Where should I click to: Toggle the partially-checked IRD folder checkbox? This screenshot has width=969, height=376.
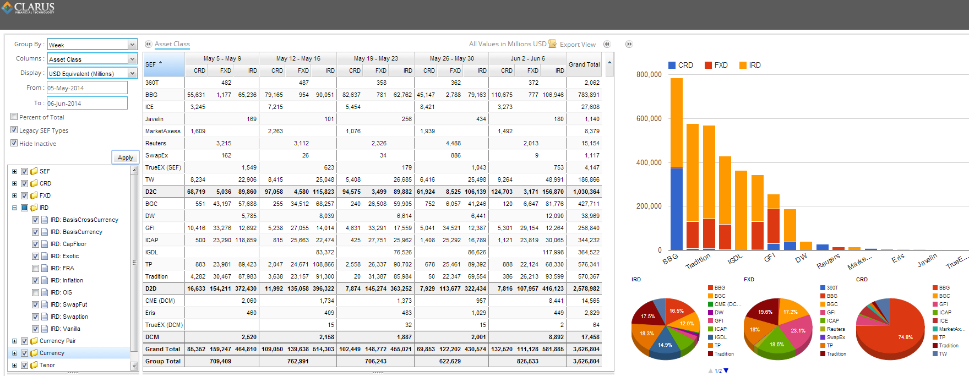click(x=24, y=208)
